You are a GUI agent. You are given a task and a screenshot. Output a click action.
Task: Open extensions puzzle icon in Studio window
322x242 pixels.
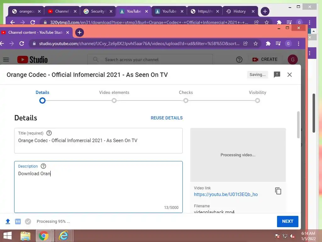(268, 43)
